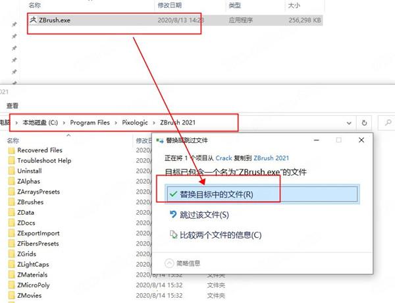This screenshot has width=395, height=303.
Task: Sort by 类型 column in upper window
Action: (234, 5)
